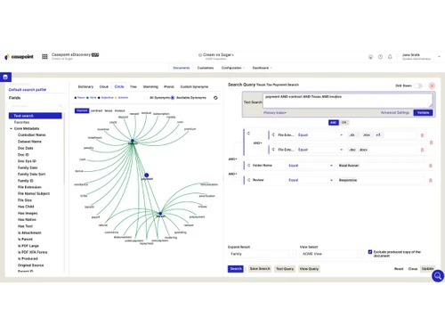Screen dimensions: 445x334
Task: Open the Custodians navigation tab
Action: click(206, 68)
